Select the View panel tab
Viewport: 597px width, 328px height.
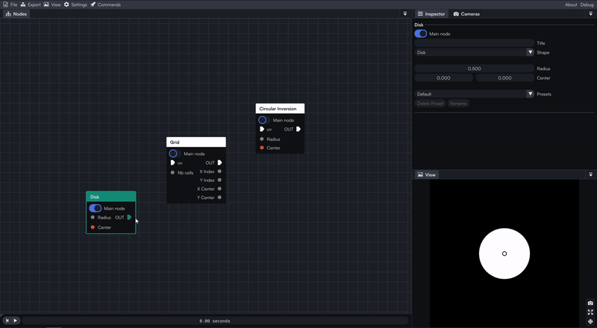[x=426, y=174]
